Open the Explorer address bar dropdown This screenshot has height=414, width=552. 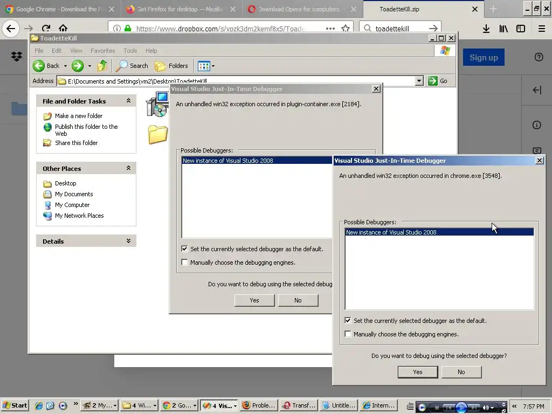[419, 81]
